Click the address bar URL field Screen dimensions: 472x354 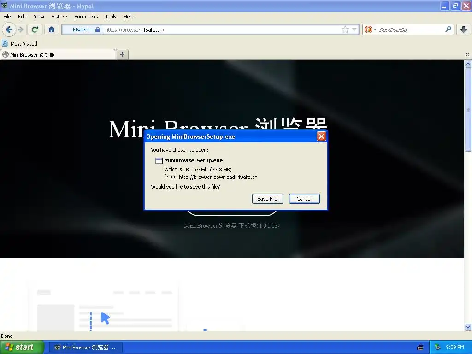tap(222, 29)
